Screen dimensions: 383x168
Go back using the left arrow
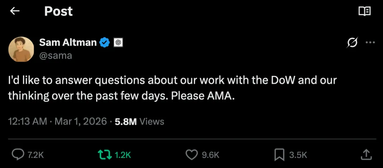click(x=15, y=11)
